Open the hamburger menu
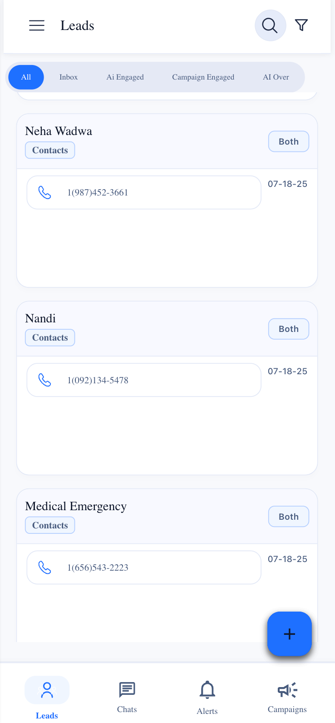Viewport: 335px width, 723px height. coord(37,25)
